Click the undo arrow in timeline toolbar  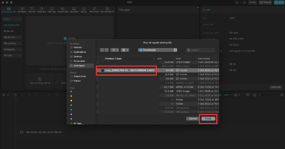[x=16, y=95]
